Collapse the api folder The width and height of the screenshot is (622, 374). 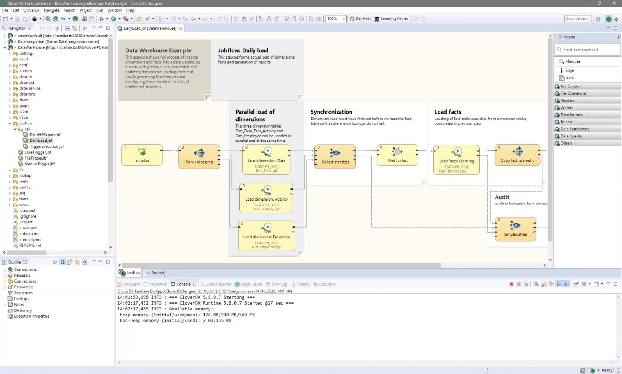click(15, 129)
